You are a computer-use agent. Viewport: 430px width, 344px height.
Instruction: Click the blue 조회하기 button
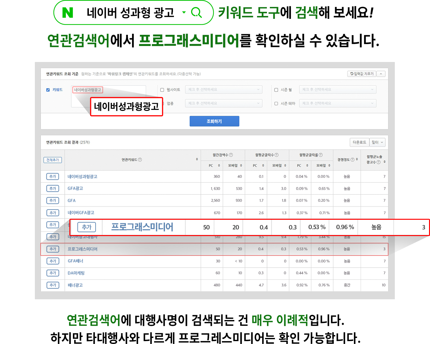coord(214,121)
